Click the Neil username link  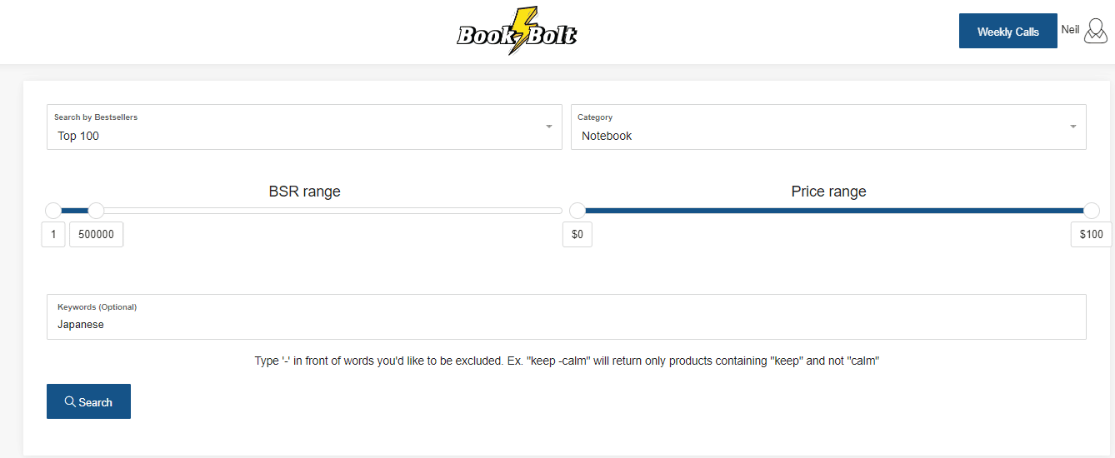pos(1070,29)
